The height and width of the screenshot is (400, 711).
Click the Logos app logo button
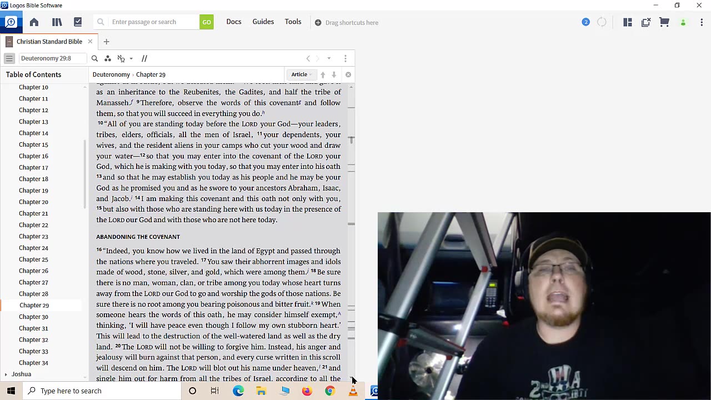11,22
